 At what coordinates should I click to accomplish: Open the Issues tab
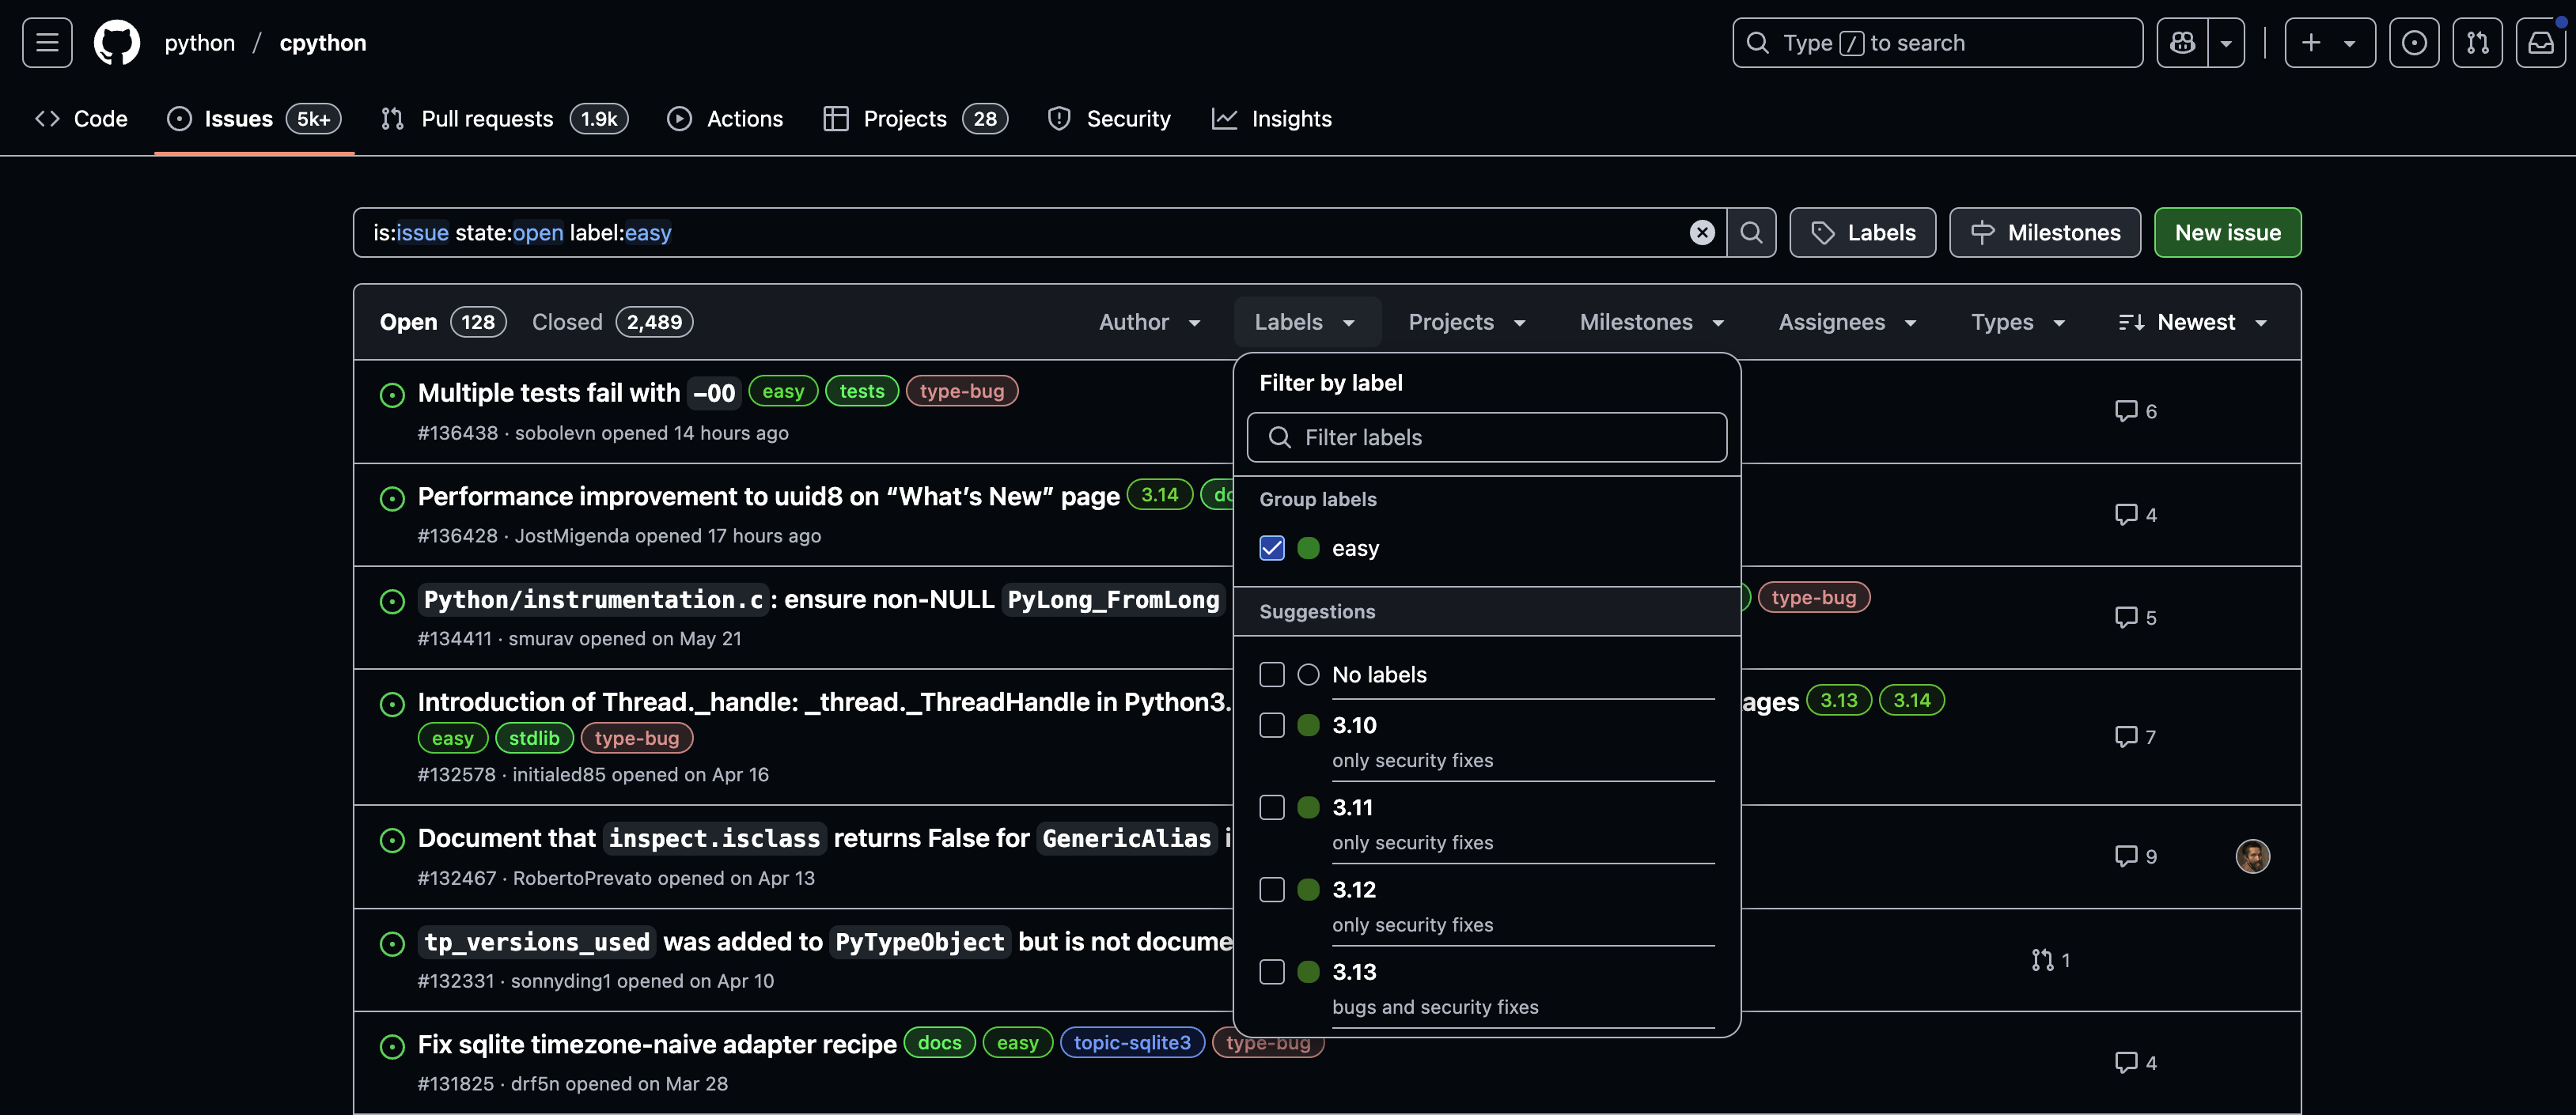click(254, 119)
